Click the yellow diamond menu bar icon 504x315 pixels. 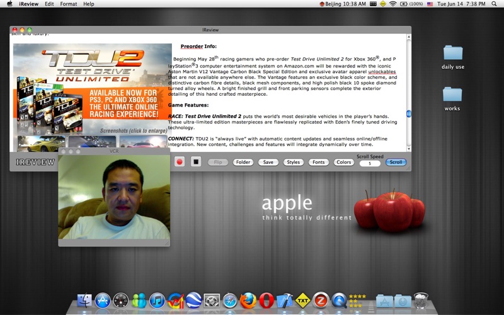(383, 4)
